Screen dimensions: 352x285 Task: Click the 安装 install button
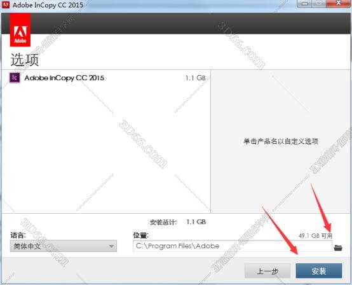(319, 271)
